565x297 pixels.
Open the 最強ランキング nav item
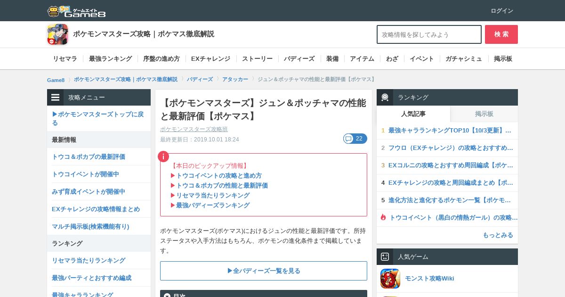point(111,59)
